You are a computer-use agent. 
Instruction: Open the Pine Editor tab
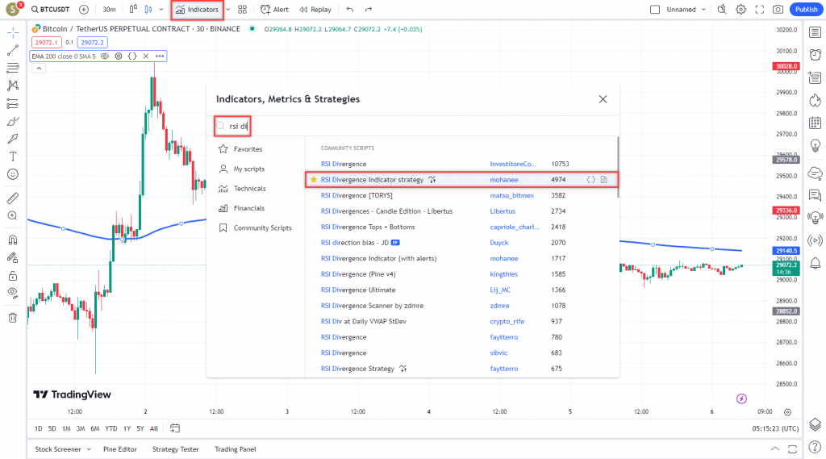(x=120, y=449)
